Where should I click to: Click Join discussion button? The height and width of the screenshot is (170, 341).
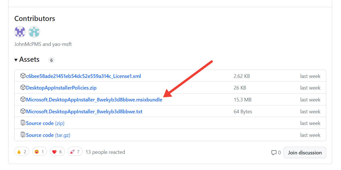[305, 152]
